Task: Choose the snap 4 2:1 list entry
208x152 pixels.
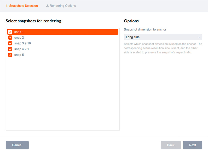Action: tap(22, 49)
